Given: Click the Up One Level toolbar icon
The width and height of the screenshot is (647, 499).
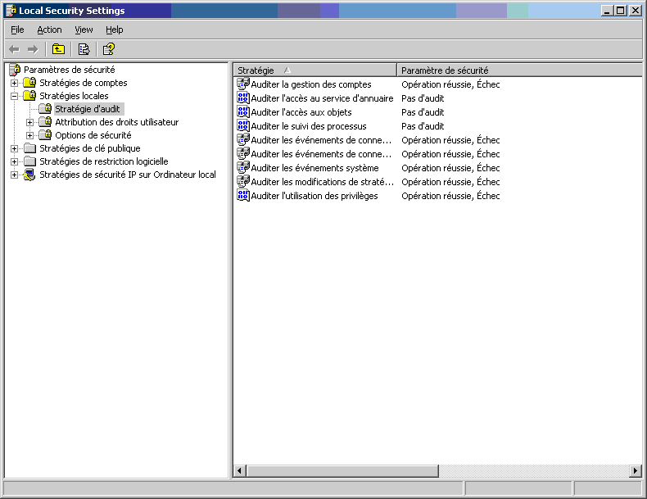Looking at the screenshot, I should pyautogui.click(x=58, y=49).
